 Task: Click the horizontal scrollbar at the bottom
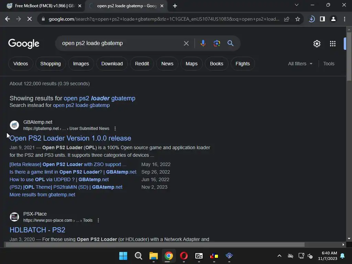pyautogui.click(x=155, y=245)
